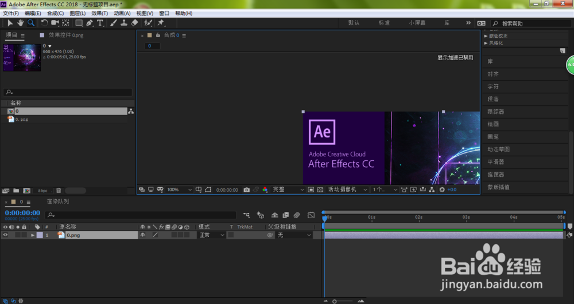
Task: Toggle transparency grid in viewer
Action: click(320, 189)
